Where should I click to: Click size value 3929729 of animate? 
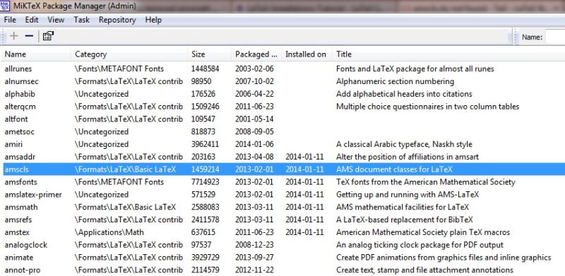(x=205, y=258)
